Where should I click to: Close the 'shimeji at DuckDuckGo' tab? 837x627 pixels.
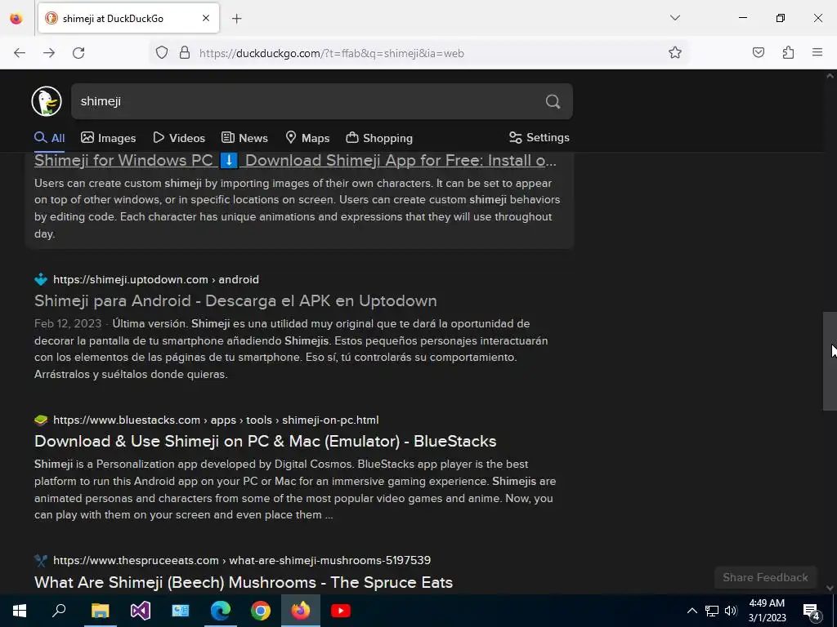[x=206, y=18]
